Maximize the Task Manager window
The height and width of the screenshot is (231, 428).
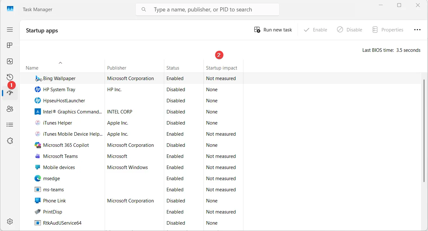(399, 5)
